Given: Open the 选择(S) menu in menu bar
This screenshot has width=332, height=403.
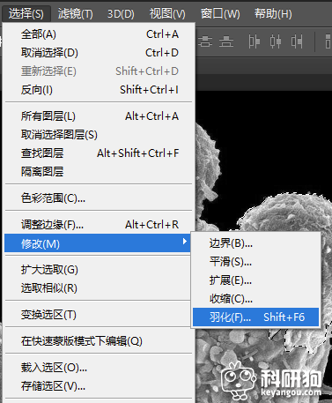Looking at the screenshot, I should 26,14.
